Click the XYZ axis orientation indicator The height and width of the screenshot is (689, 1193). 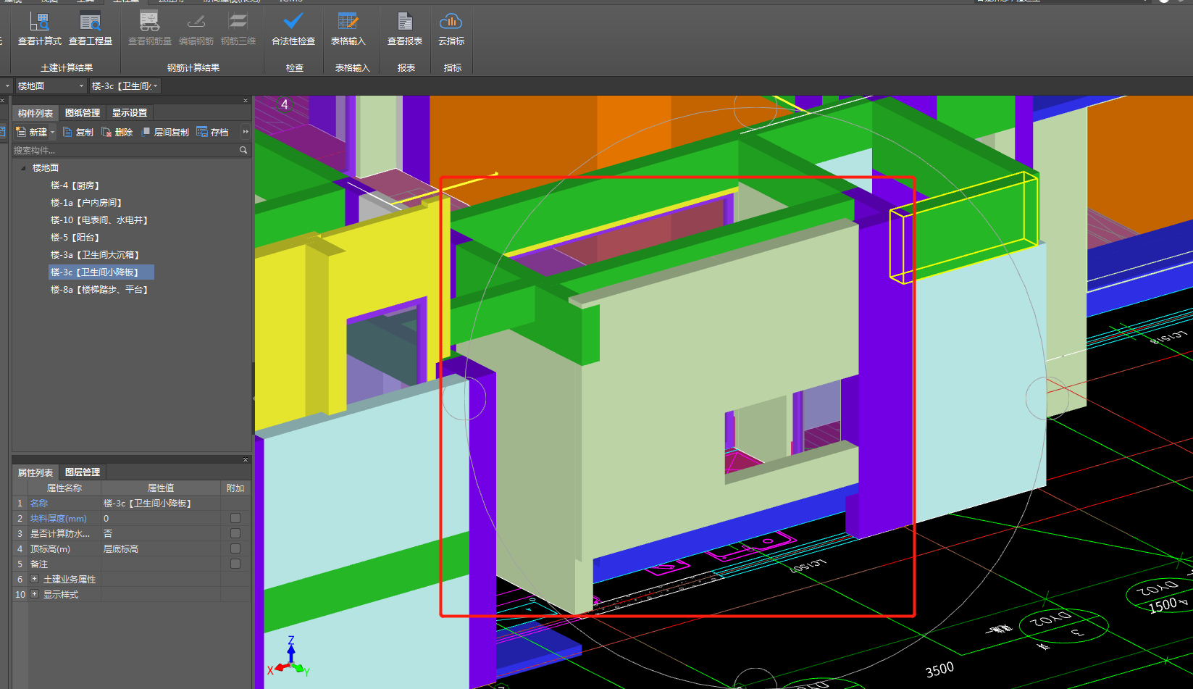point(290,658)
